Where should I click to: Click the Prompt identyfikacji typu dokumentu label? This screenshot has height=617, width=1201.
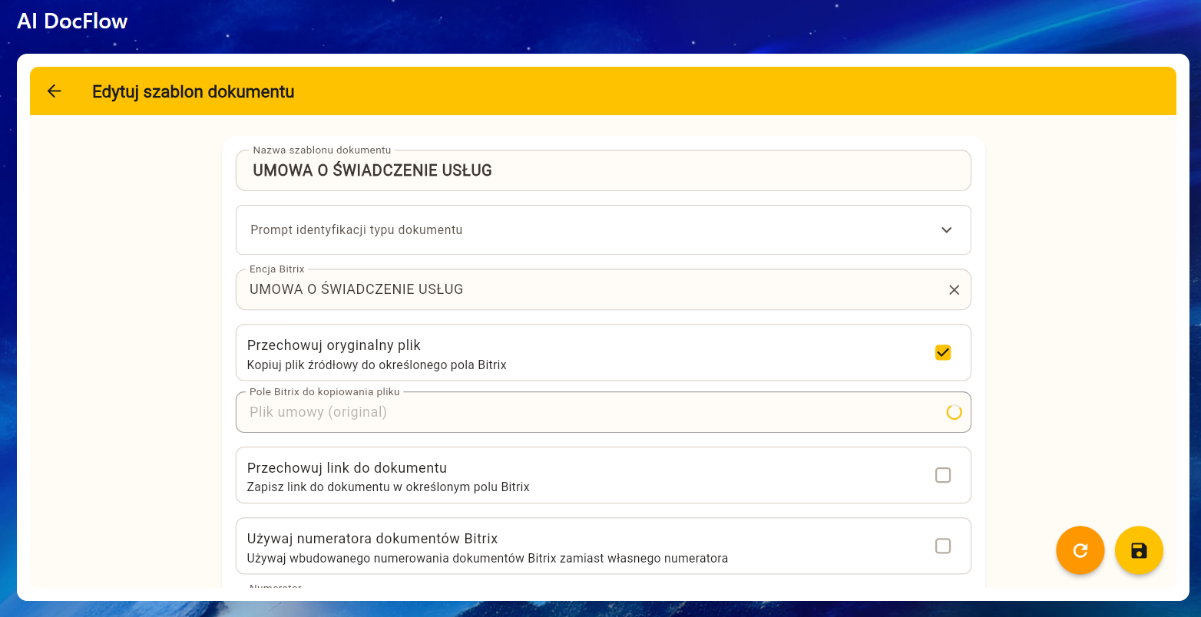pos(356,230)
